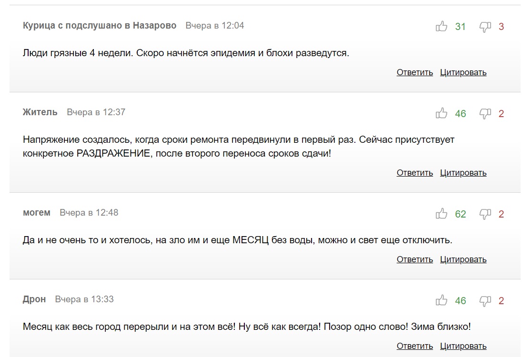Click Ответить under Житель's comment

click(x=414, y=173)
